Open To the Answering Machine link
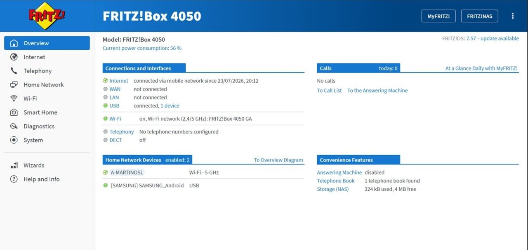528x250 pixels. 377,91
